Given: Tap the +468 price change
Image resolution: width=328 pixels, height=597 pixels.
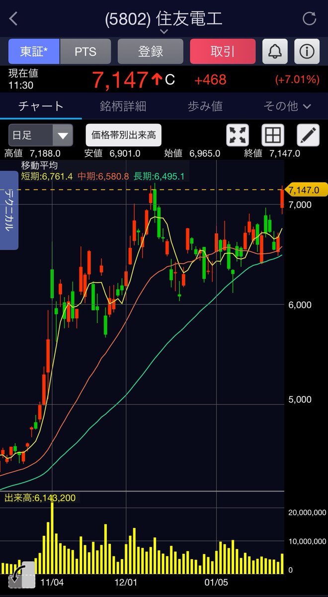Looking at the screenshot, I should click(x=210, y=80).
